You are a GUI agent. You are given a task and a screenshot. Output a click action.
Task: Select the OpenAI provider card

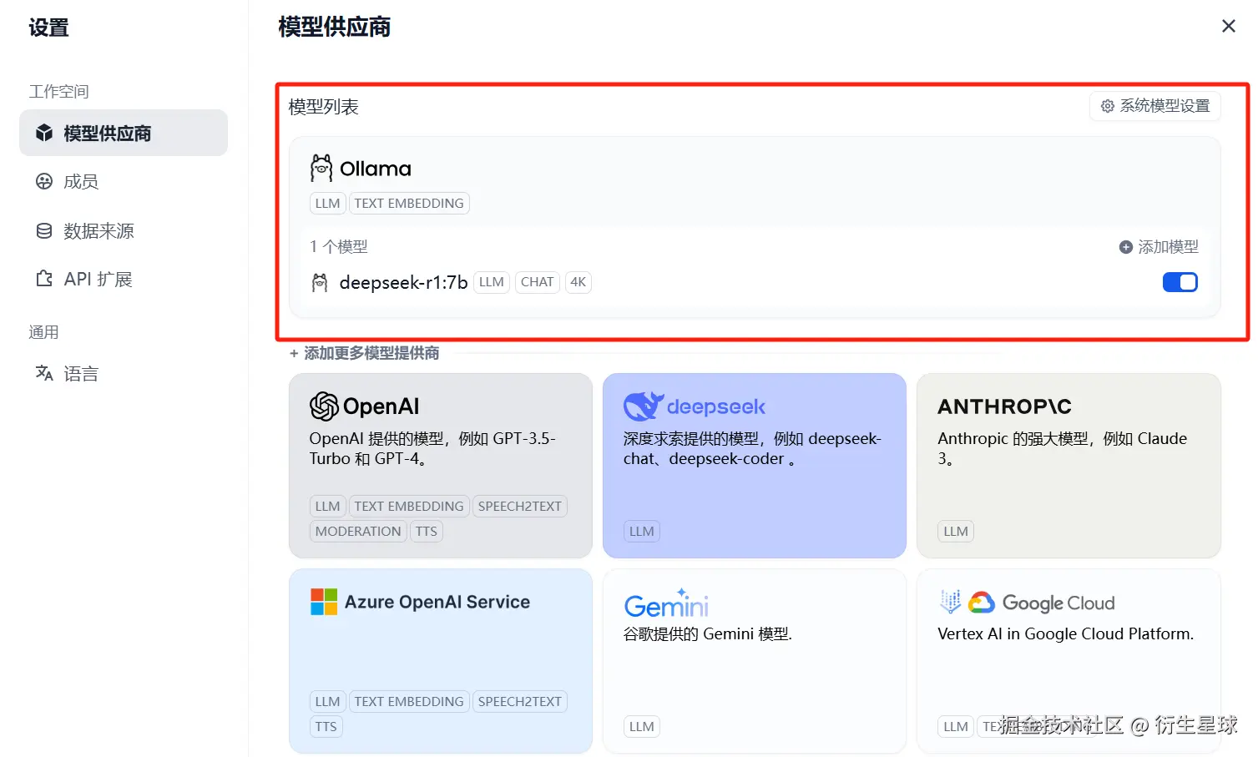coord(441,466)
